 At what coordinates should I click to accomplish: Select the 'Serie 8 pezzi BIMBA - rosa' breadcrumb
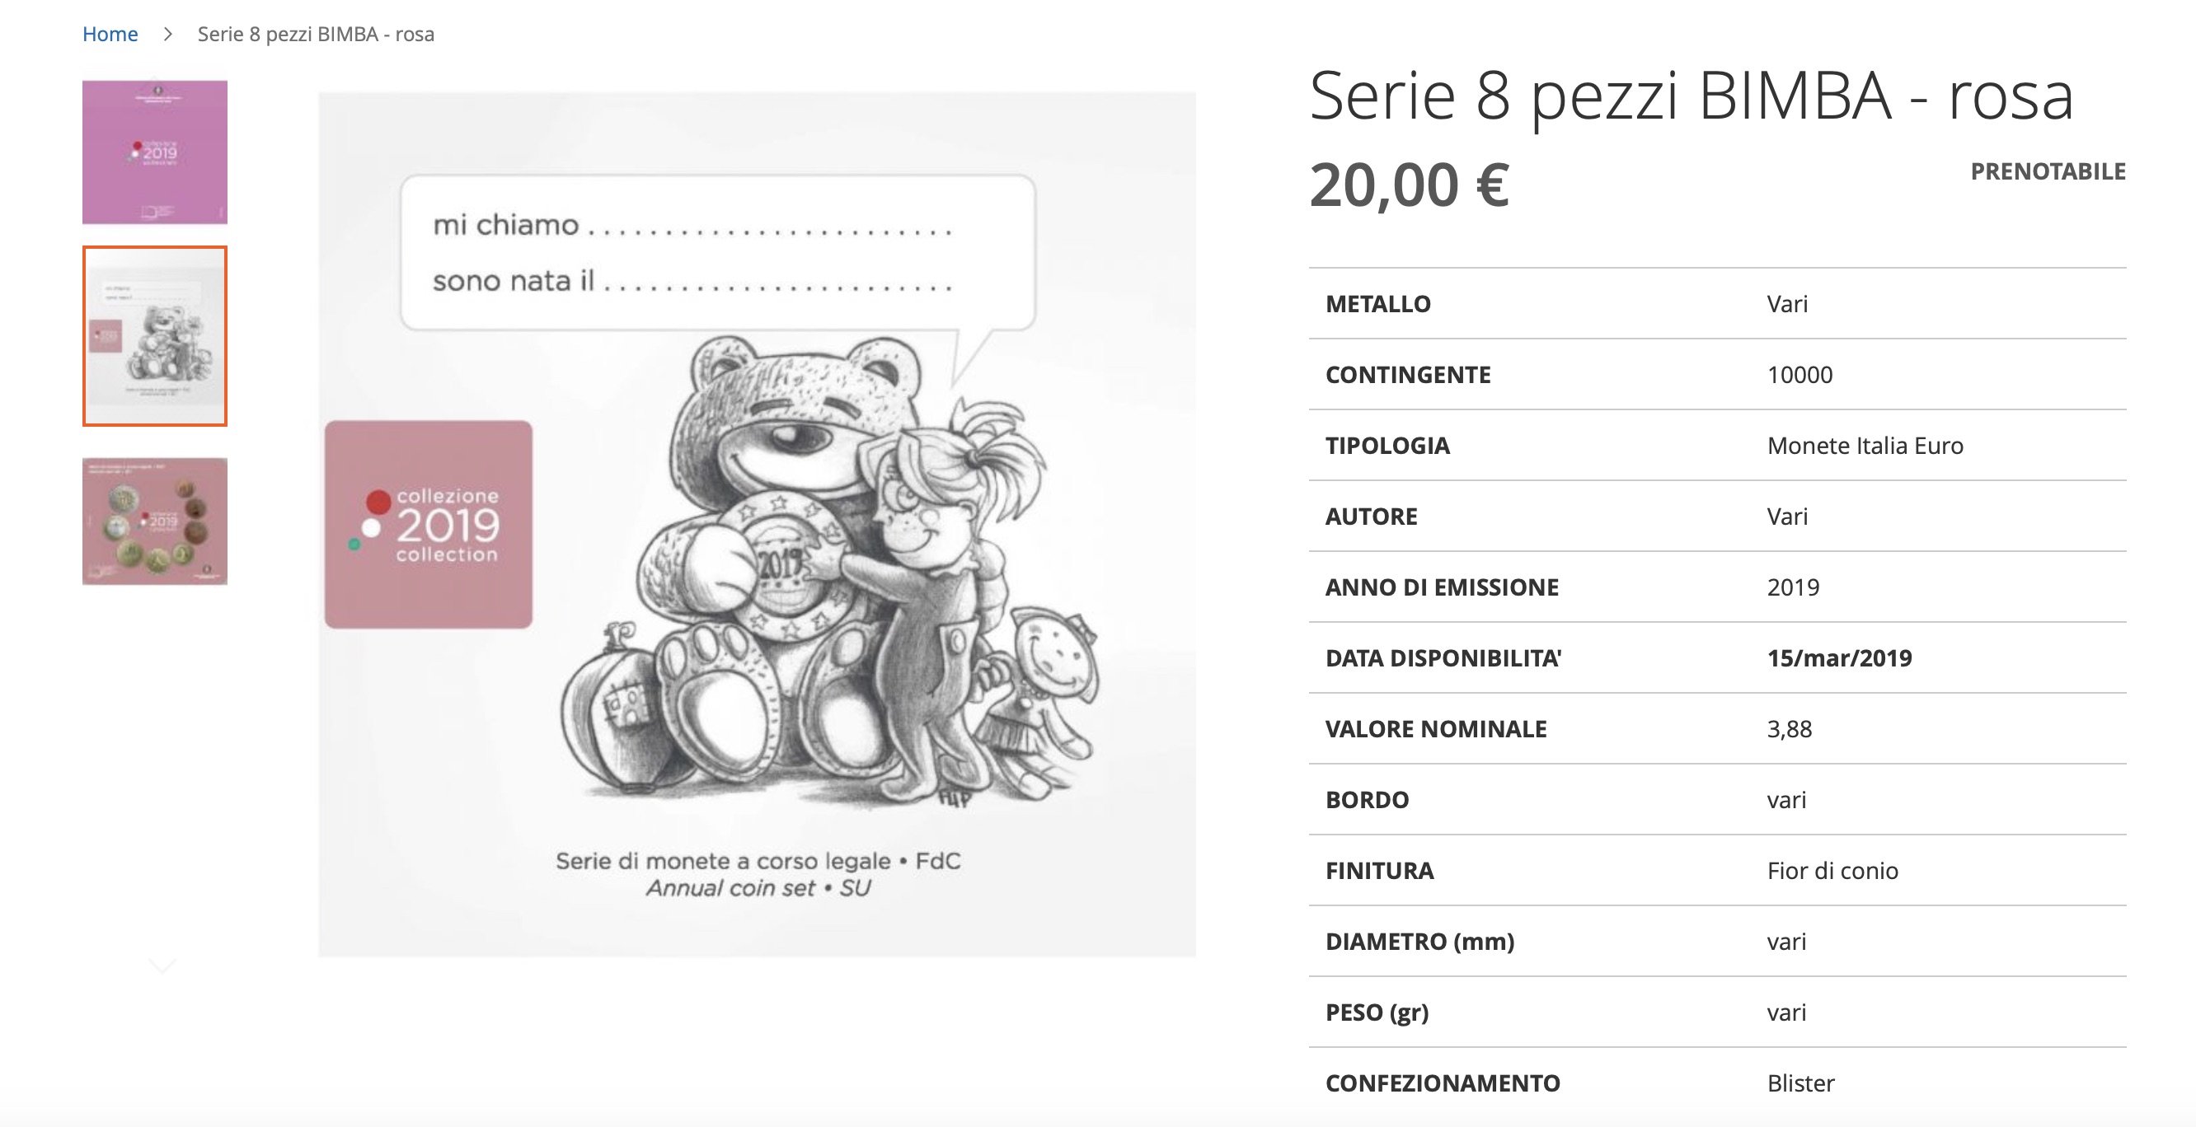point(316,34)
